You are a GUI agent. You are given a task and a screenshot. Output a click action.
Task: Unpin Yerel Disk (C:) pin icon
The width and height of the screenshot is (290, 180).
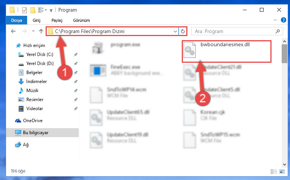[76, 54]
